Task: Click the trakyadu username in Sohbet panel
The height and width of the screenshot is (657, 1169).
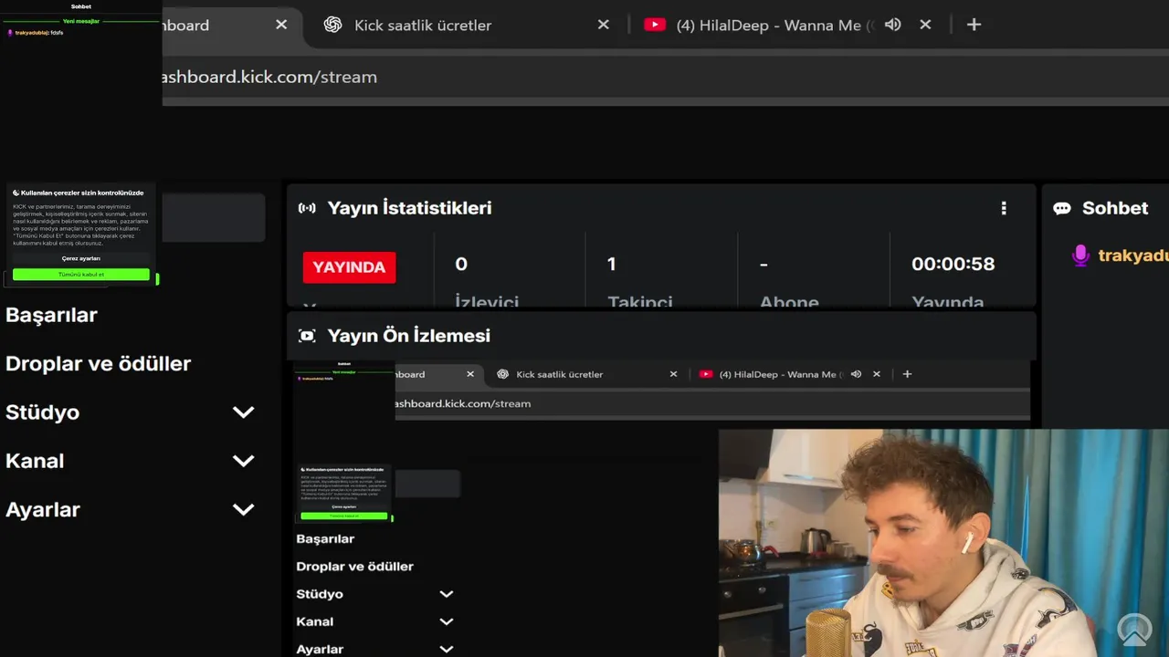Action: pos(1133,255)
